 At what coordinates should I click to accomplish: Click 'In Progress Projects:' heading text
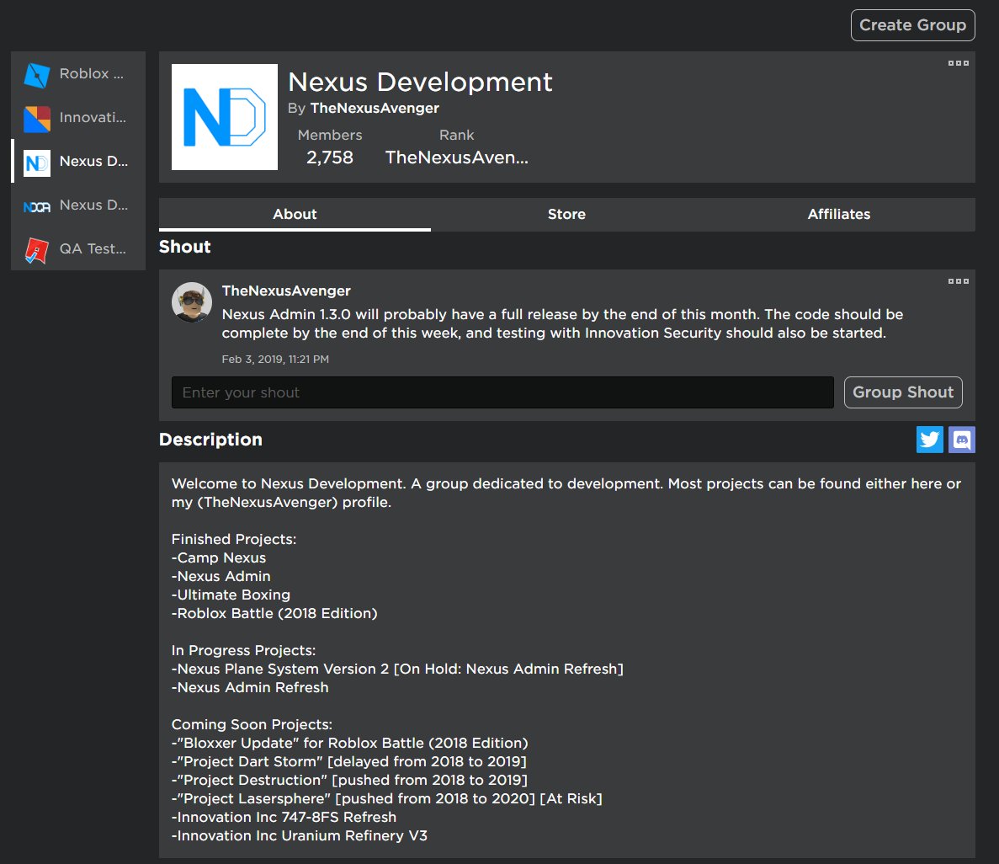[x=243, y=650]
